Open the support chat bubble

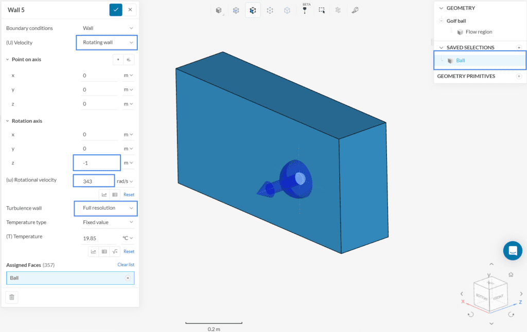pyautogui.click(x=512, y=251)
